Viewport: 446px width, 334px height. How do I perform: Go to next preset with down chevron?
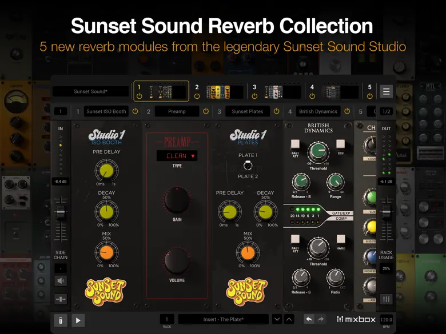coord(277,319)
